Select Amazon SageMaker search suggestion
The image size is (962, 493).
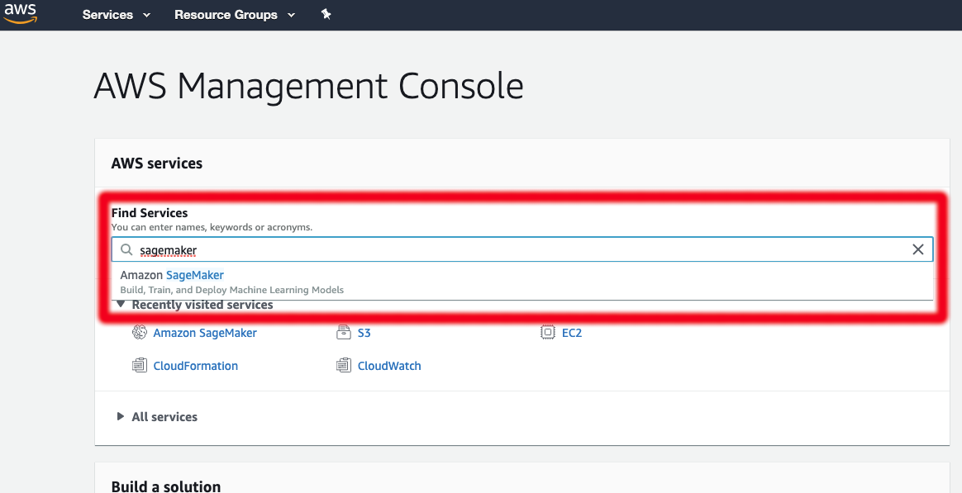pyautogui.click(x=522, y=282)
